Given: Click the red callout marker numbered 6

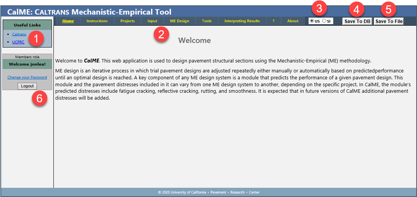Looking at the screenshot, I should coord(39,98).
